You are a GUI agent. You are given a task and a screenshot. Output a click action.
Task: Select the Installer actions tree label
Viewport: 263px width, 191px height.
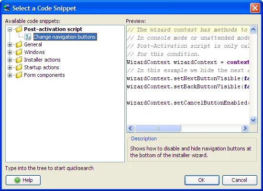click(42, 60)
